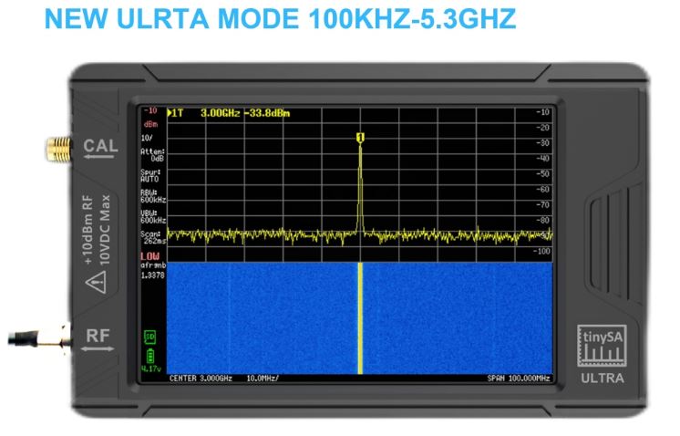Tap the green battery icon
The width and height of the screenshot is (680, 436).
point(150,356)
